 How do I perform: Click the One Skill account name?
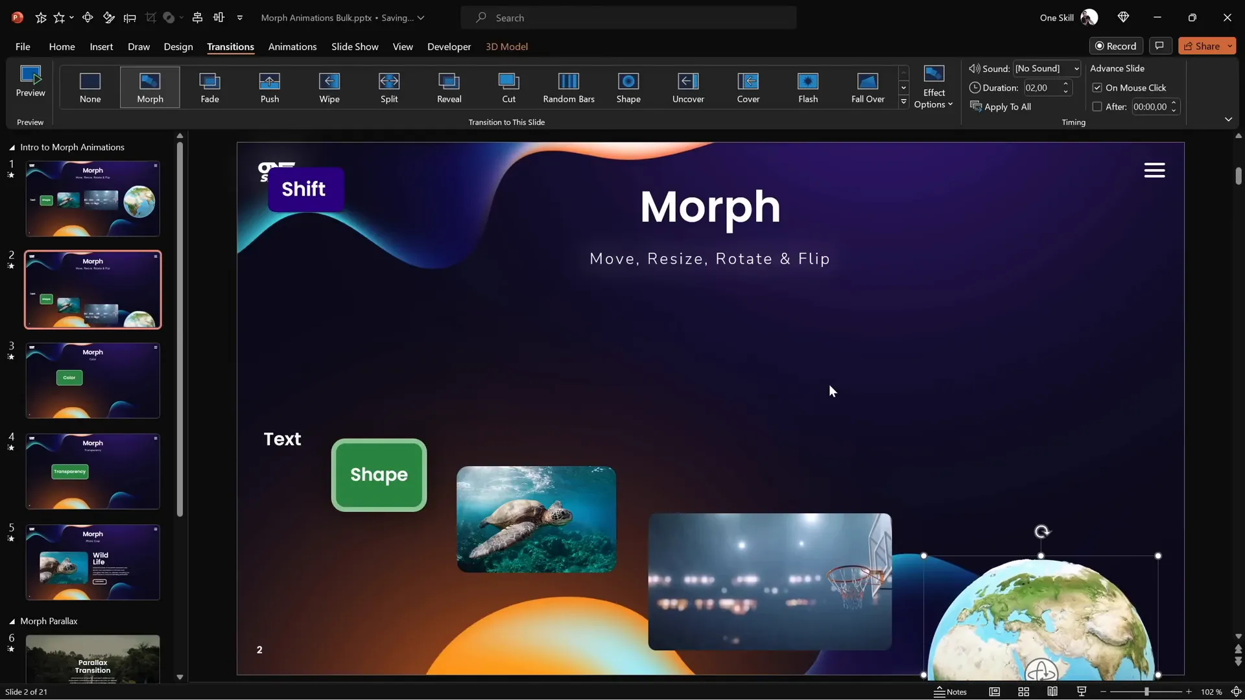pos(1056,18)
